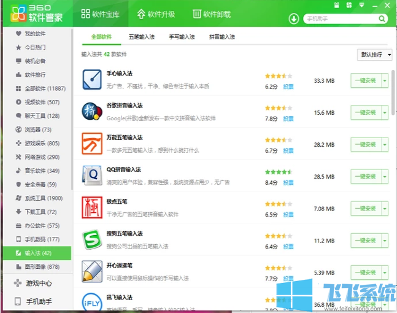
Task: Click 一键安装 for QQ拼音输入法
Action: pyautogui.click(x=366, y=177)
